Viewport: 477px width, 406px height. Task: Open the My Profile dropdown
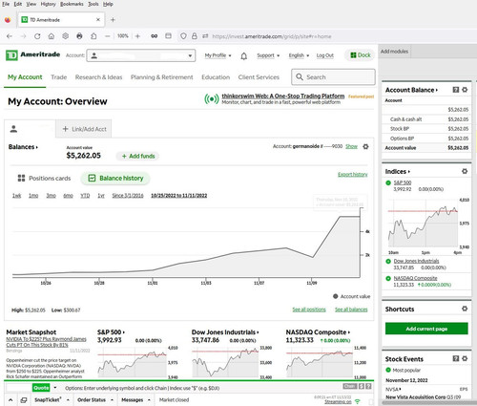(x=218, y=55)
